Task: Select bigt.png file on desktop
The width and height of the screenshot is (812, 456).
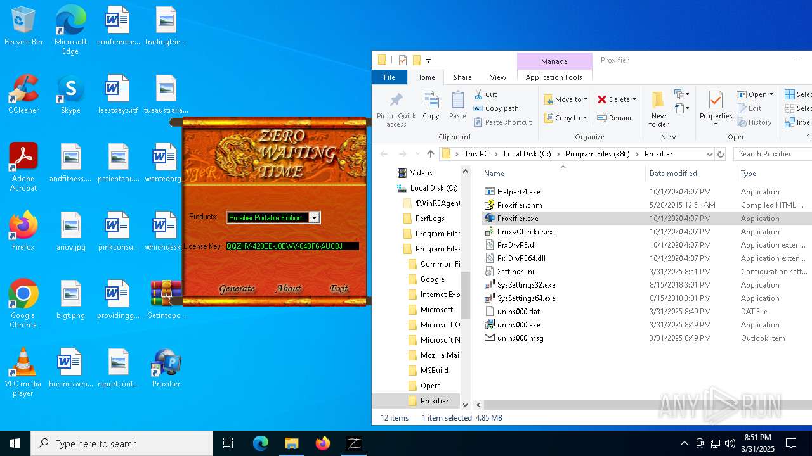Action: coord(70,299)
